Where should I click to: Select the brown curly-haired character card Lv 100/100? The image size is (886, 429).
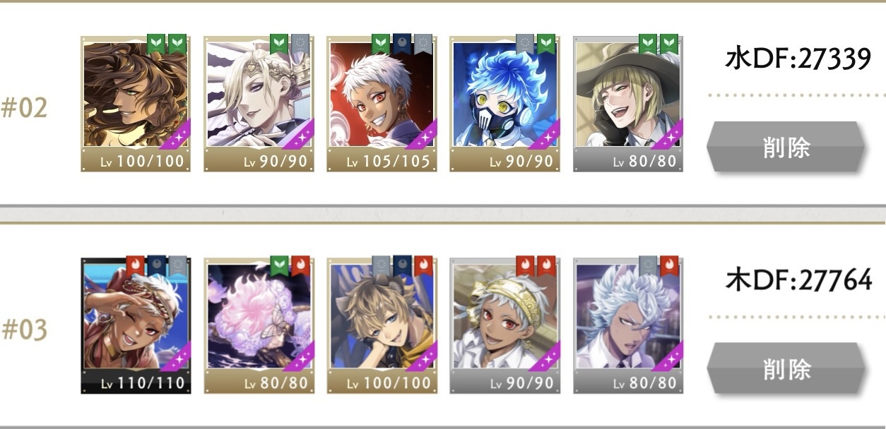point(136,104)
